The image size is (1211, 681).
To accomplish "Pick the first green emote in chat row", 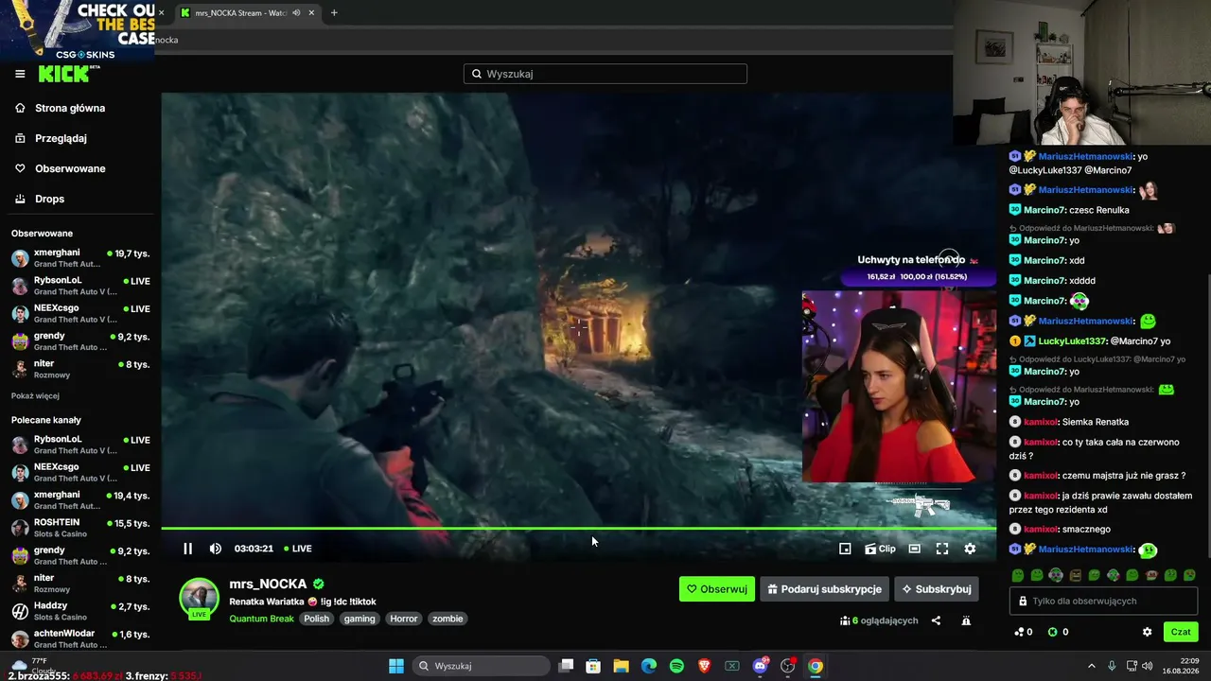I will [x=1018, y=575].
